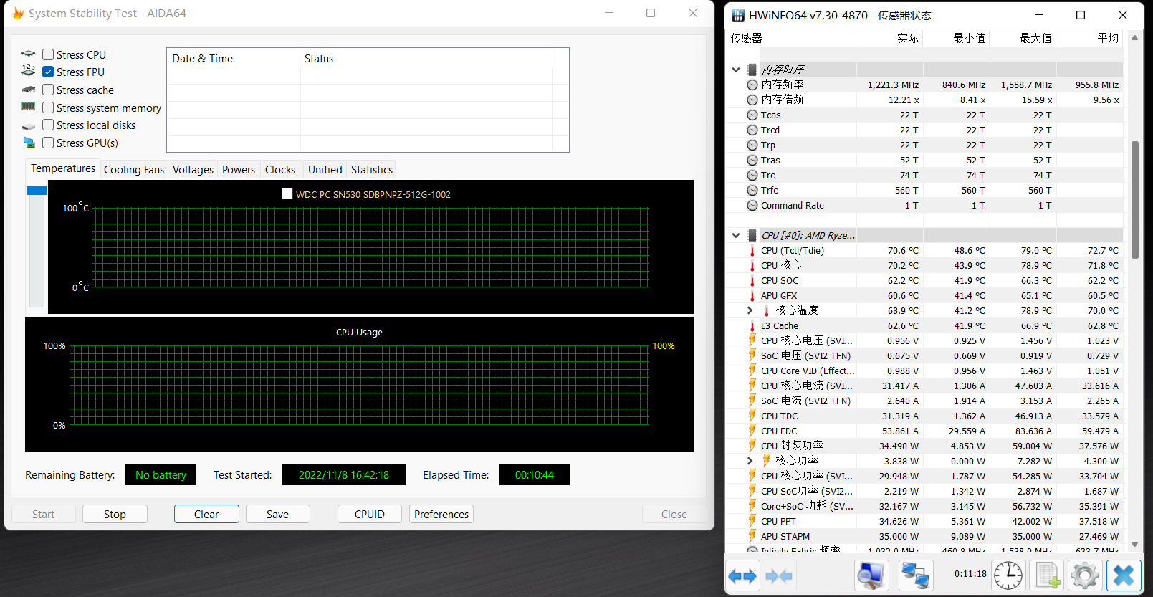Switch to the Cooling Fans tab

click(134, 170)
